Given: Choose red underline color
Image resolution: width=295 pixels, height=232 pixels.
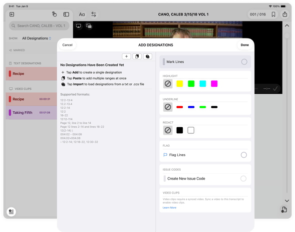Looking at the screenshot, I should [x=180, y=107].
